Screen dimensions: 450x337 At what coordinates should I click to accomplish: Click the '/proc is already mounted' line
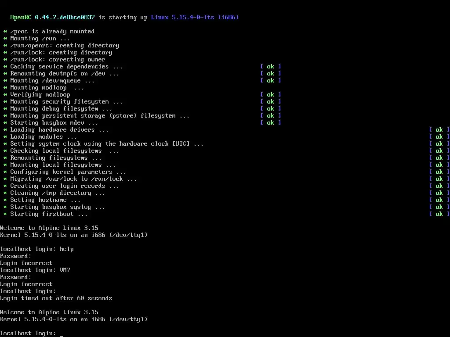pos(52,32)
